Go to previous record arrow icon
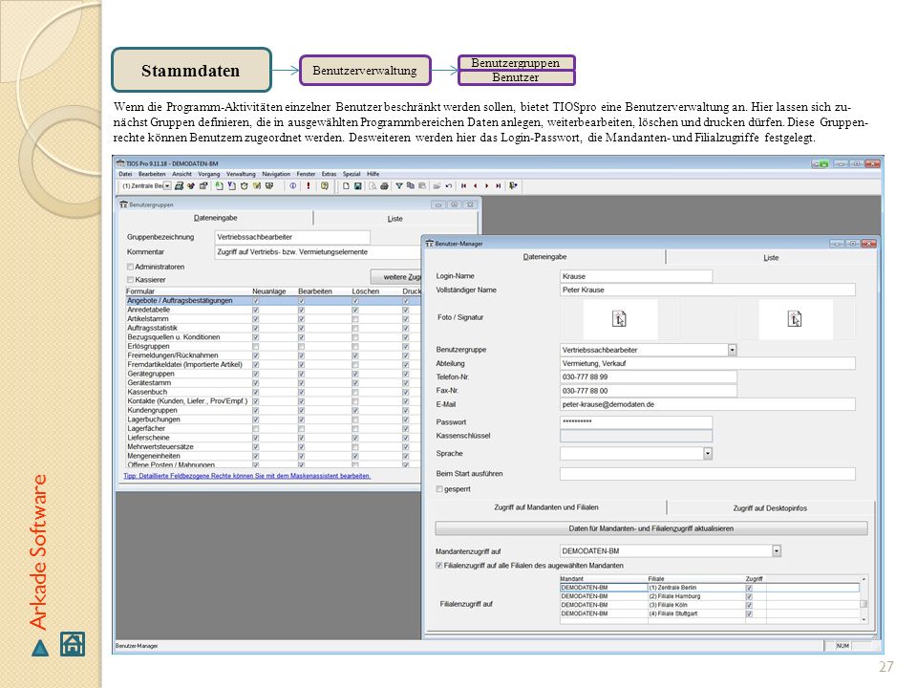Viewport: 917px width, 688px height. (476, 186)
